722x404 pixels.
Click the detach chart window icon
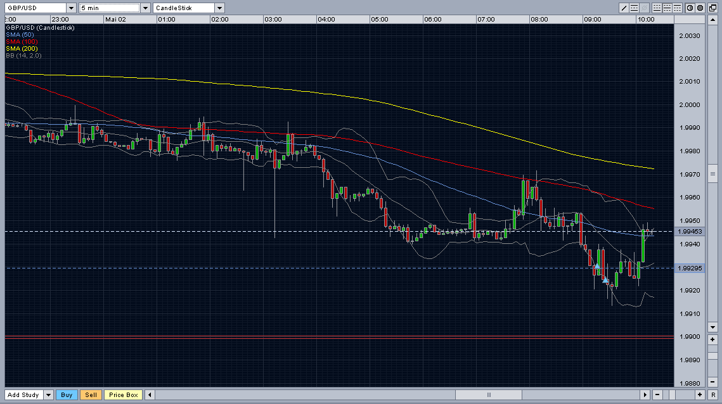tap(712, 8)
